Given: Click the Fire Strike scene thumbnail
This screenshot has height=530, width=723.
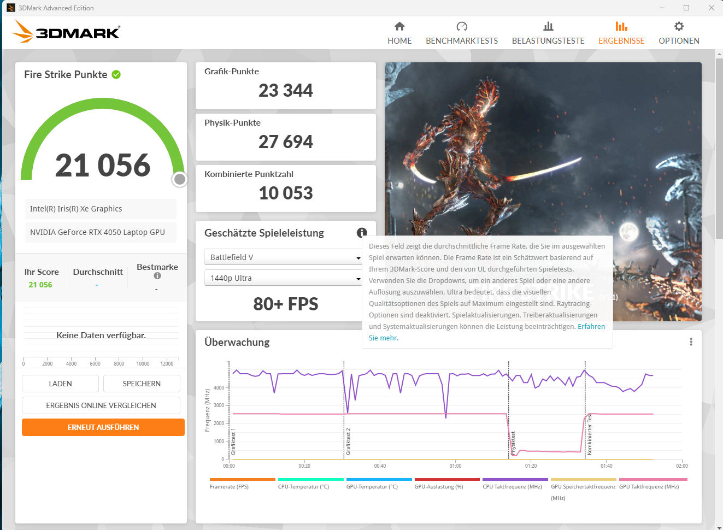Looking at the screenshot, I should coord(543,191).
